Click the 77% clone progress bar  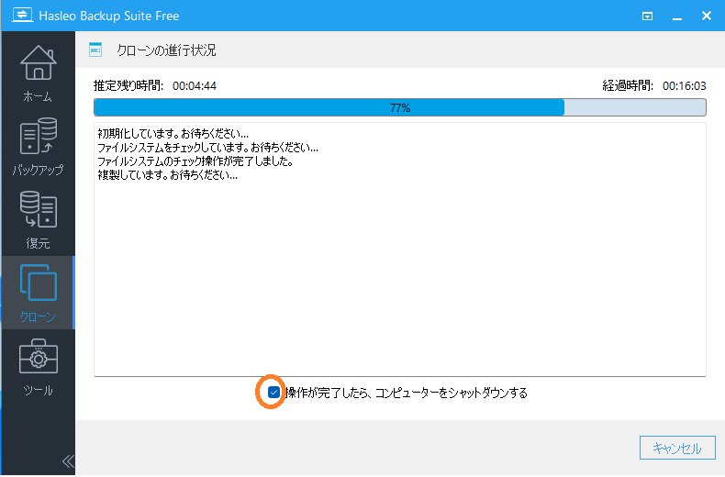tap(400, 107)
